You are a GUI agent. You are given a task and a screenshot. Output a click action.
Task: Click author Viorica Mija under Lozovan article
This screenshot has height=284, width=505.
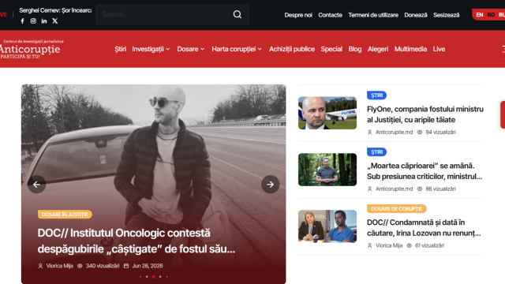[389, 245]
